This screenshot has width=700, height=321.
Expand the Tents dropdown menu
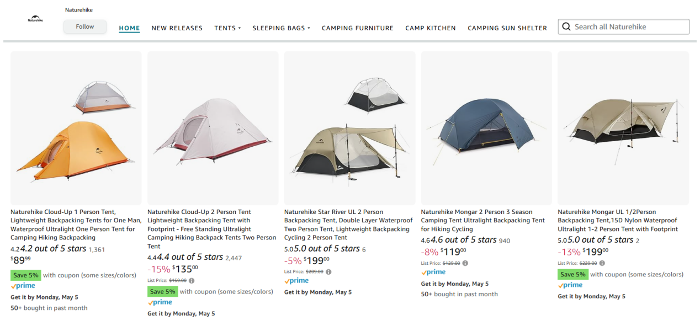coord(227,28)
